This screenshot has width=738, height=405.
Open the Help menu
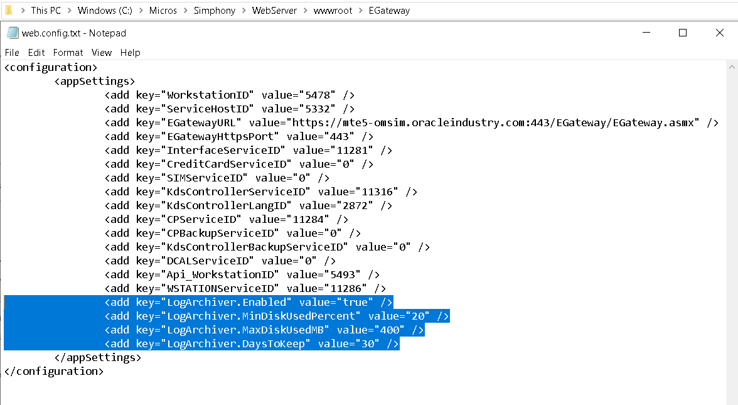tap(130, 53)
